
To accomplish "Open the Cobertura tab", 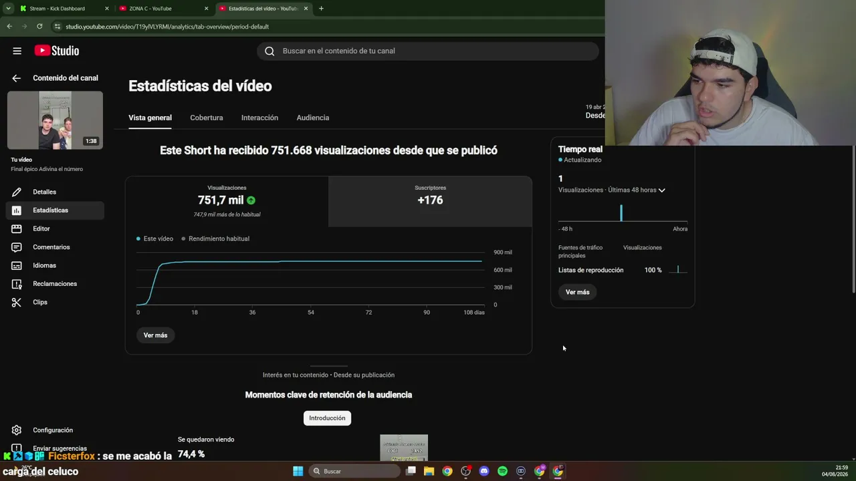I will pyautogui.click(x=207, y=118).
